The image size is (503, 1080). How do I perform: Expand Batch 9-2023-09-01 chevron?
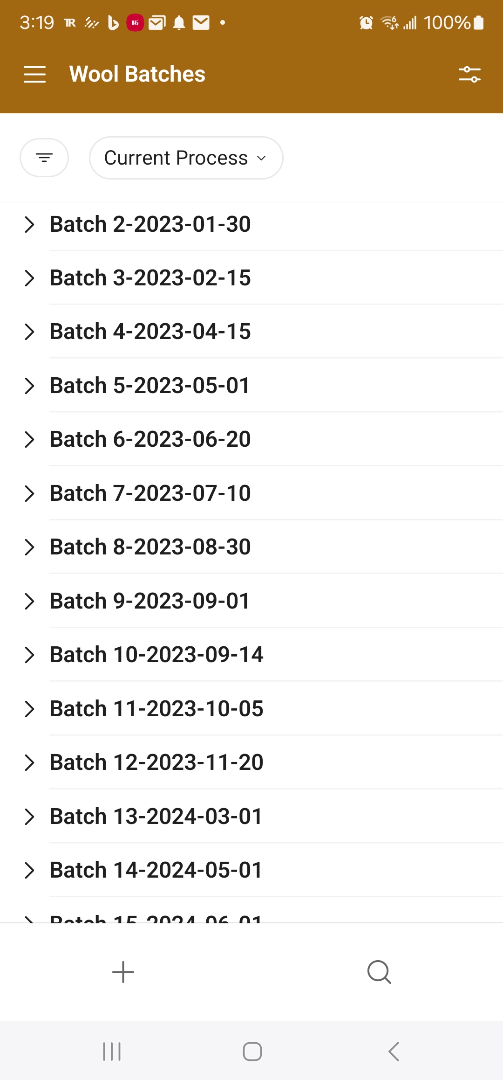click(x=29, y=601)
